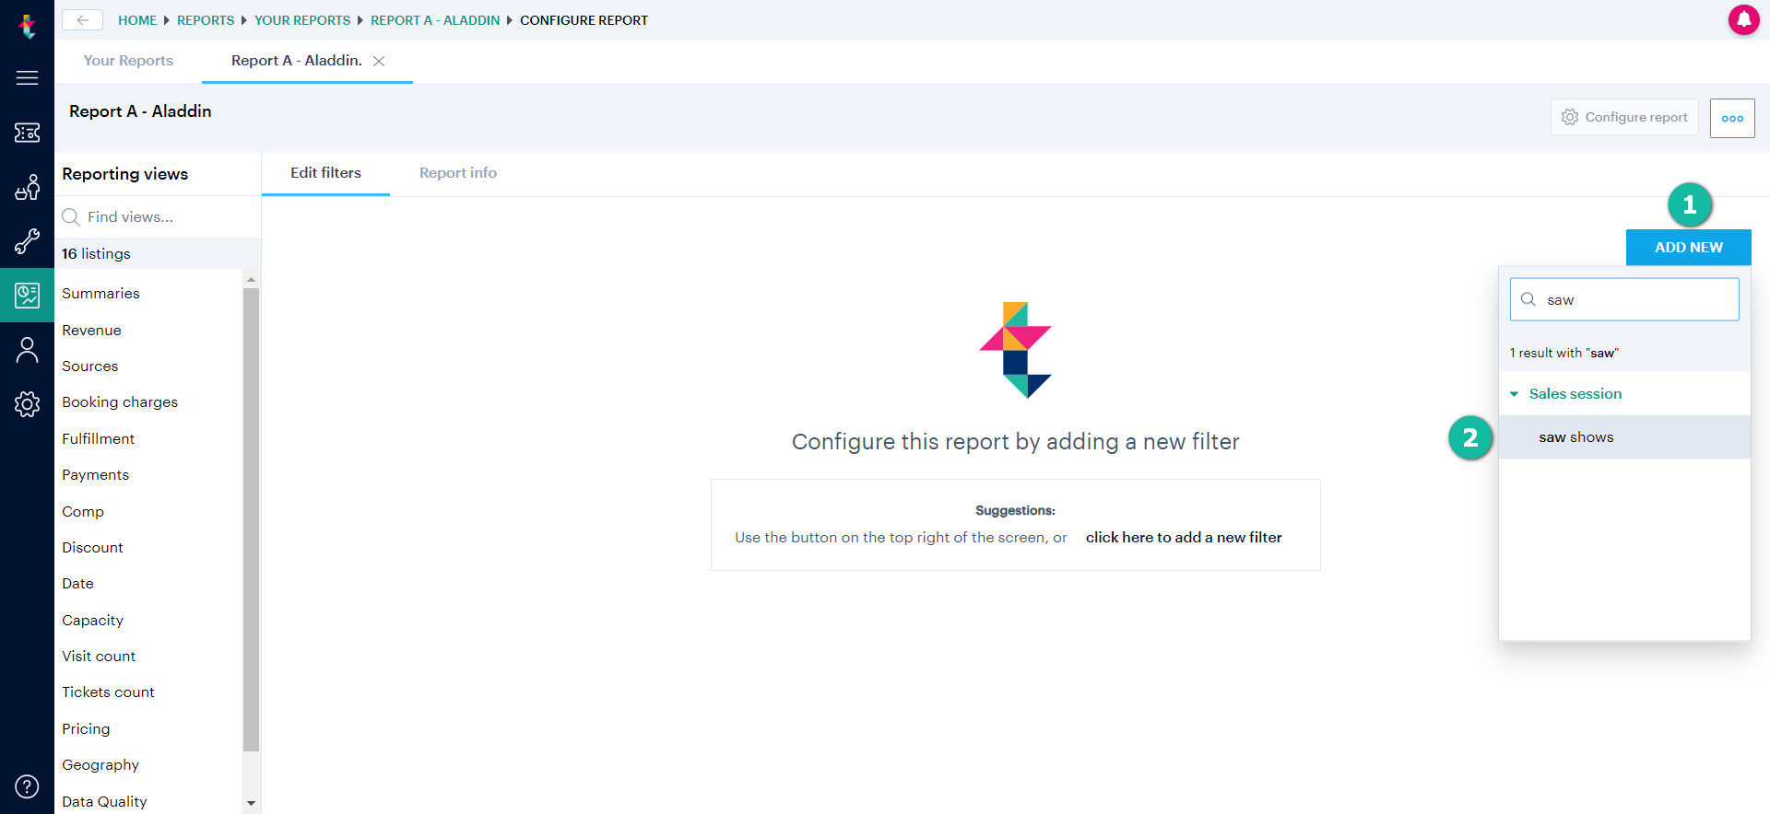Open the user profile icon in the sidebar
Image resolution: width=1770 pixels, height=814 pixels.
27,350
